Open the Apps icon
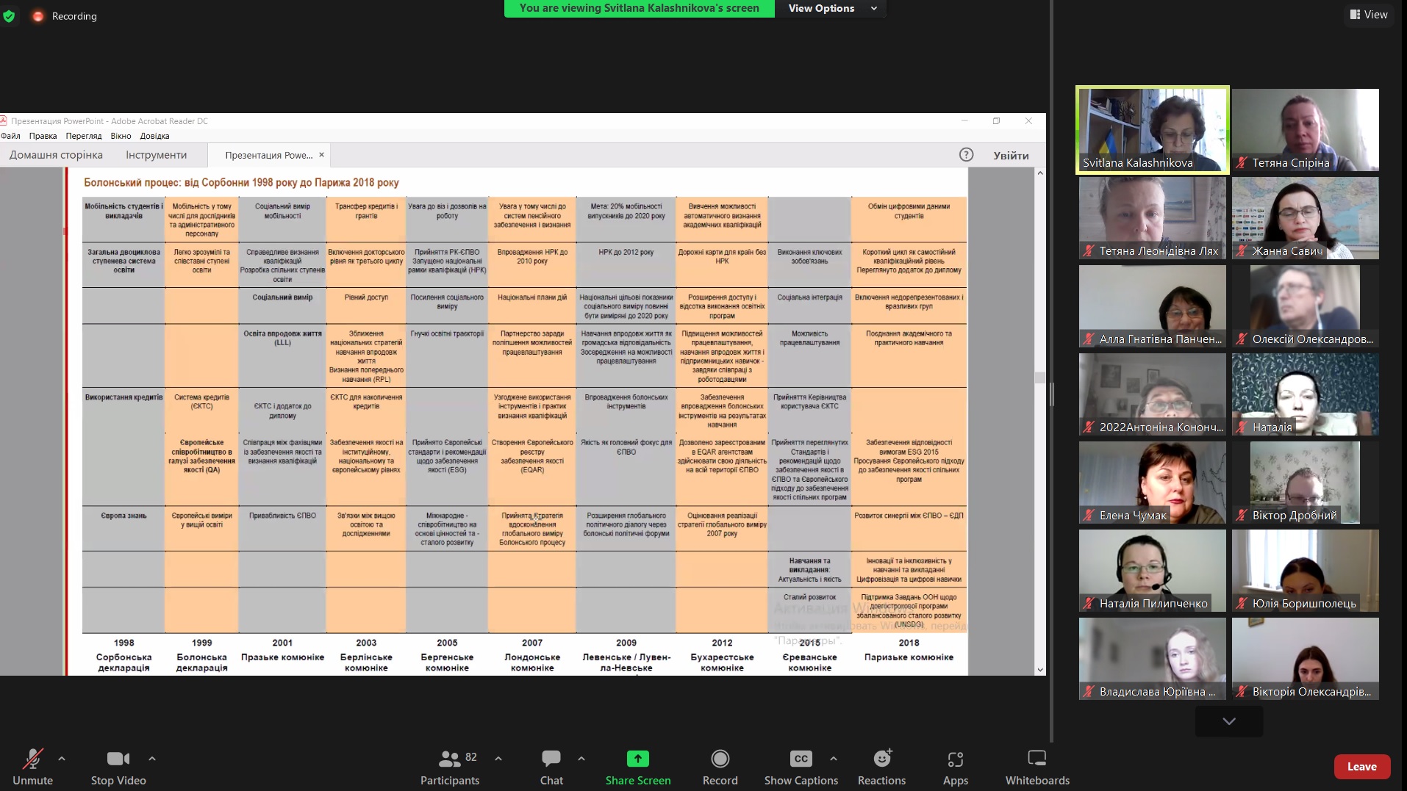This screenshot has height=791, width=1407. click(x=955, y=759)
